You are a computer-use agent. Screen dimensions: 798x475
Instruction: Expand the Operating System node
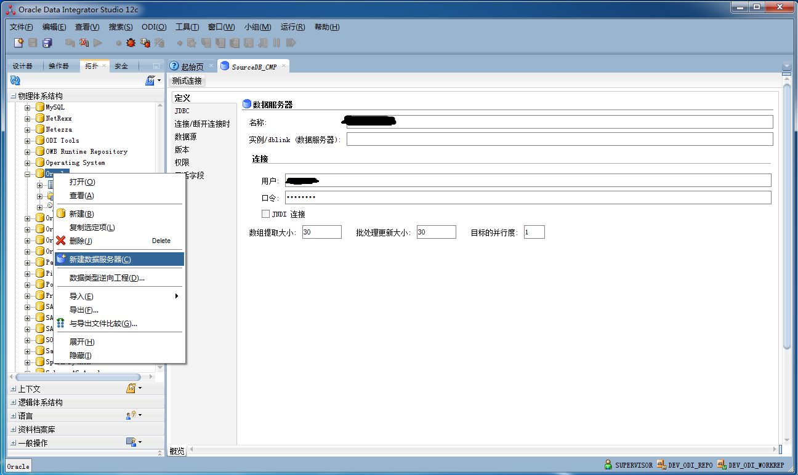pos(28,163)
